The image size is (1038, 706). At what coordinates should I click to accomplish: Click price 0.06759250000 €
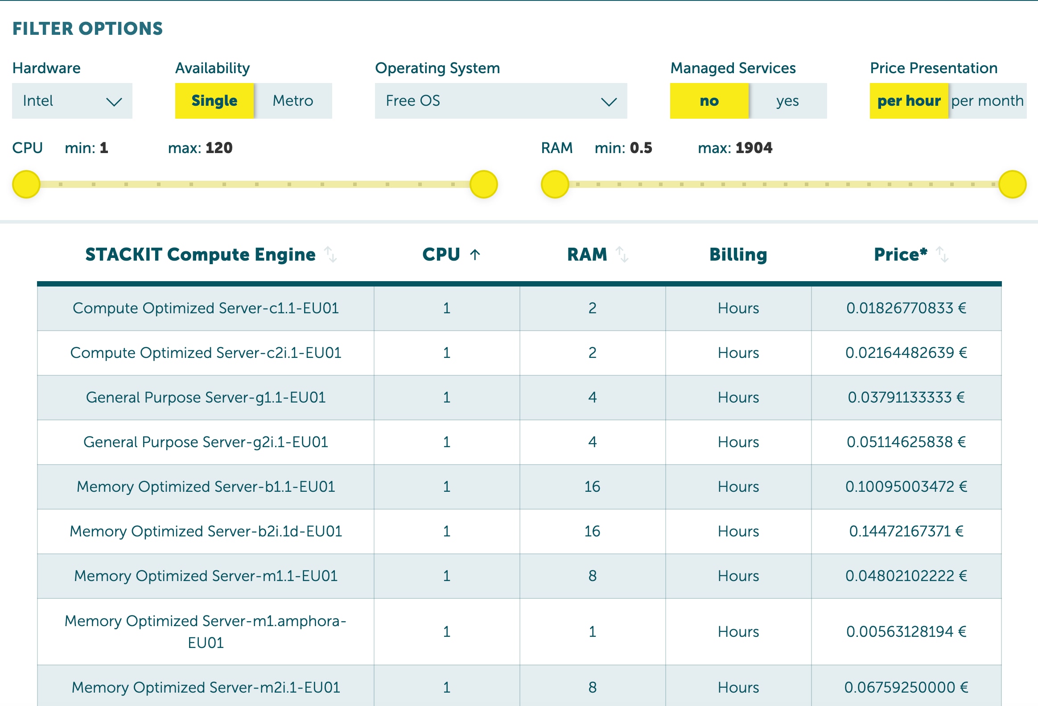point(906,687)
